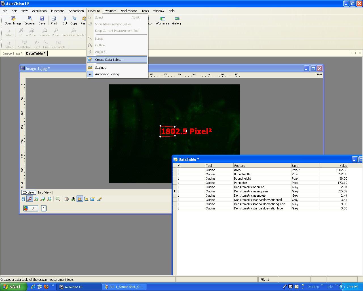This screenshot has height=291, width=363.
Task: Click the Print toolbar icon
Action: [54, 20]
